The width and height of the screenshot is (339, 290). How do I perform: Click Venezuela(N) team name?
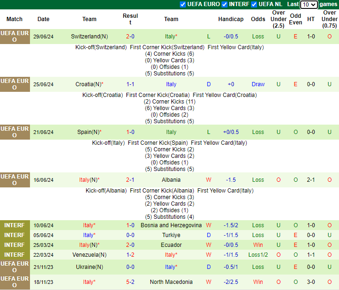point(89,255)
